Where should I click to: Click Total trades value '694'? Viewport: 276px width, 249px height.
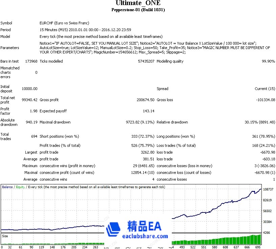(x=34, y=136)
